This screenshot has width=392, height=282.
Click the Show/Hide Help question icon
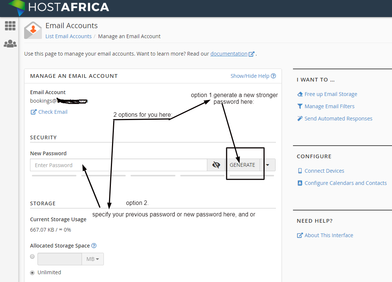pos(273,76)
